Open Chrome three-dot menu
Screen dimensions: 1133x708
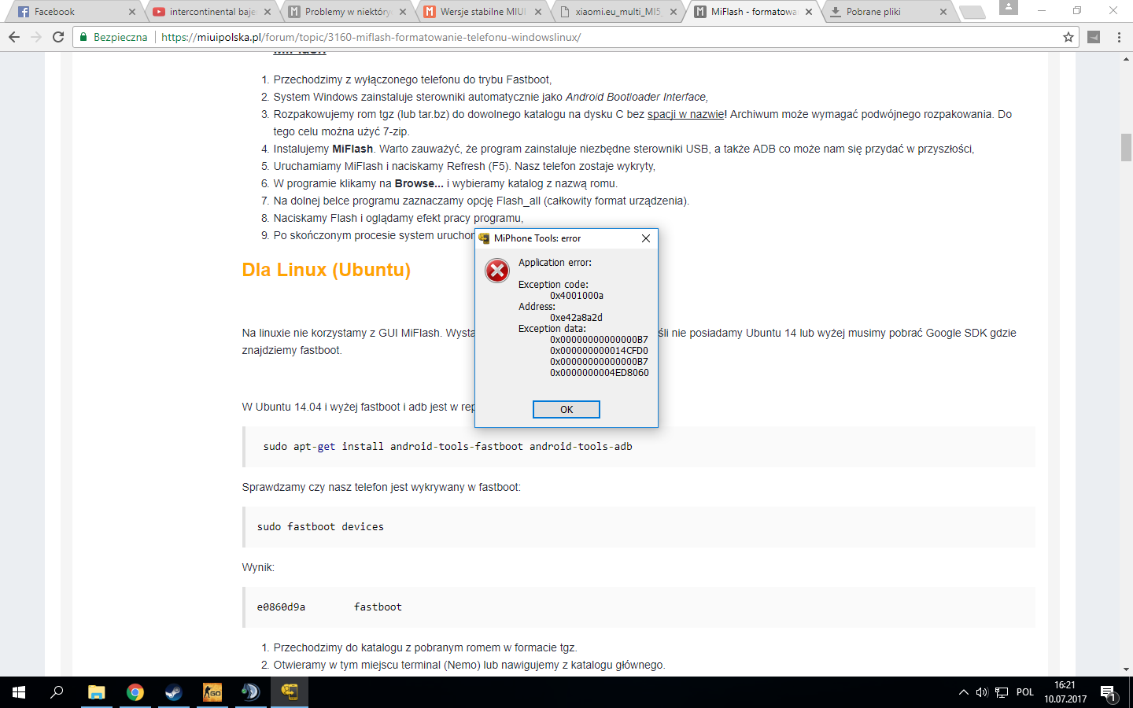1119,37
